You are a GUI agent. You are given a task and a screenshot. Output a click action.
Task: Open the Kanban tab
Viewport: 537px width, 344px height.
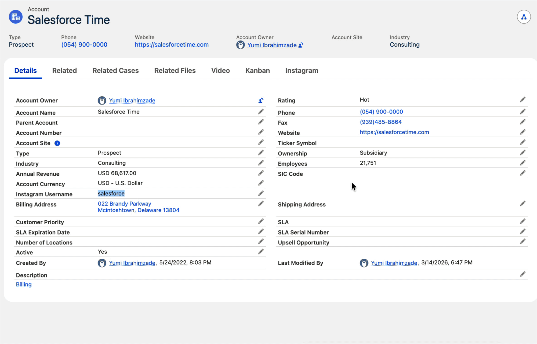pos(257,70)
